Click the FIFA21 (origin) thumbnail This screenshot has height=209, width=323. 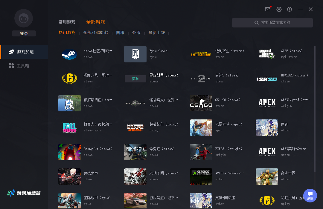coord(201,152)
